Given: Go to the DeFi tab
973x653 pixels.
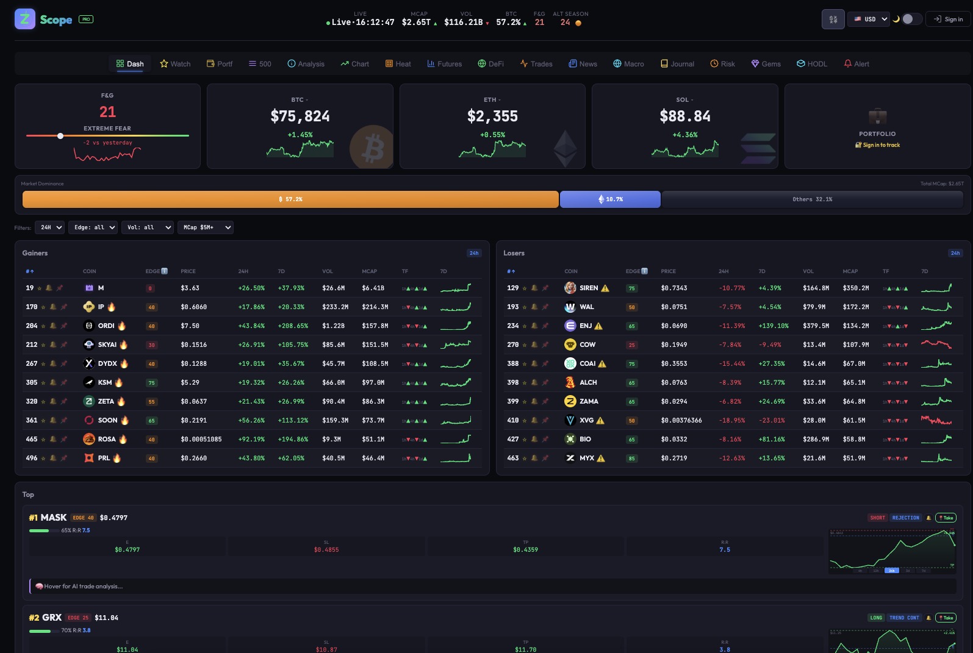Looking at the screenshot, I should [490, 64].
